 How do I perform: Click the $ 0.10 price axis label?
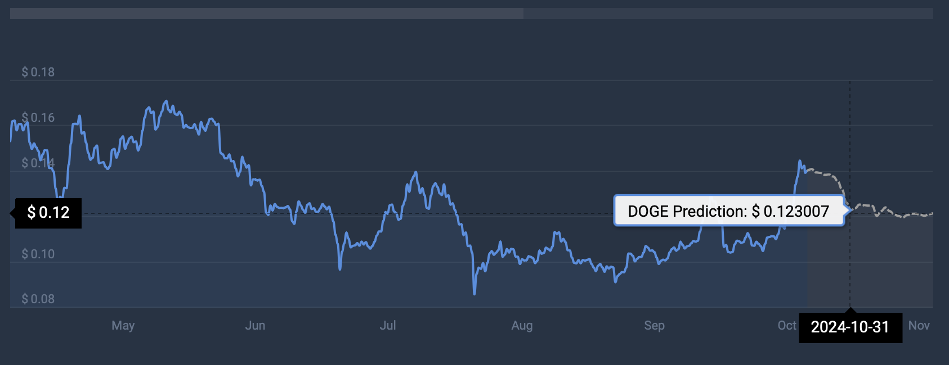38,254
